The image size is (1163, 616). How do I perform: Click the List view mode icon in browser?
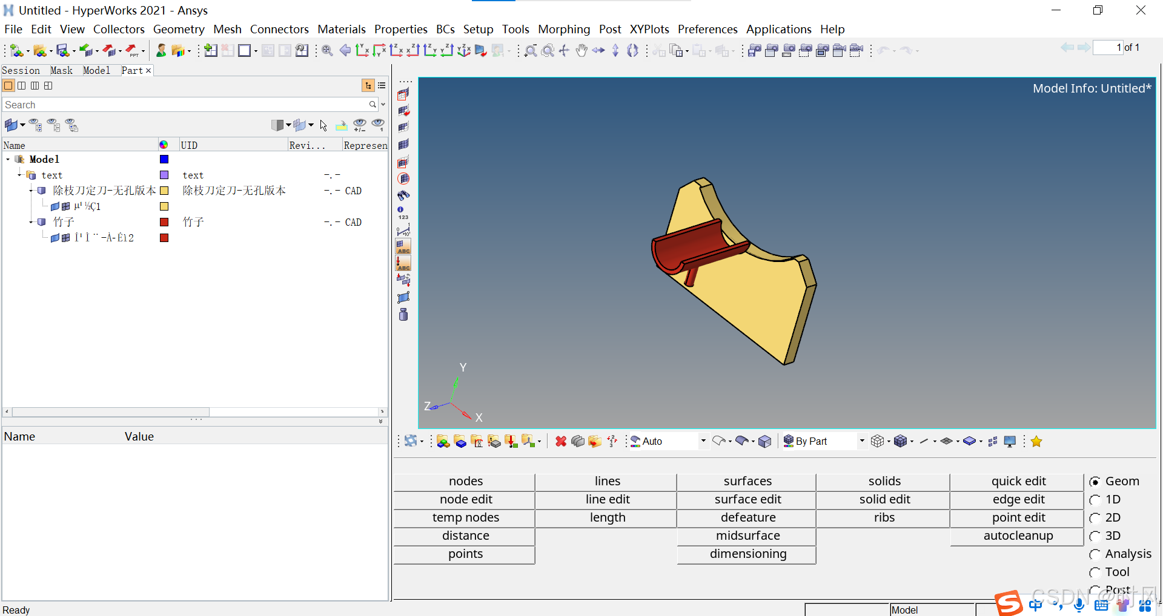[382, 86]
